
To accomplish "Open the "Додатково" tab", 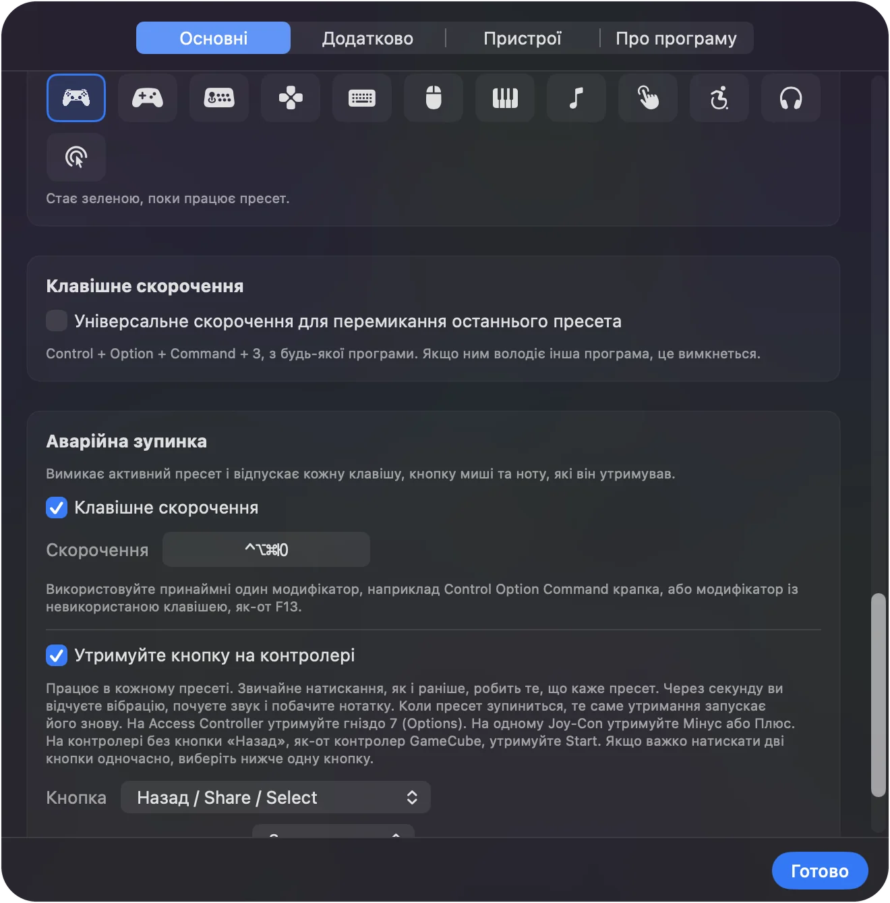I will point(368,38).
